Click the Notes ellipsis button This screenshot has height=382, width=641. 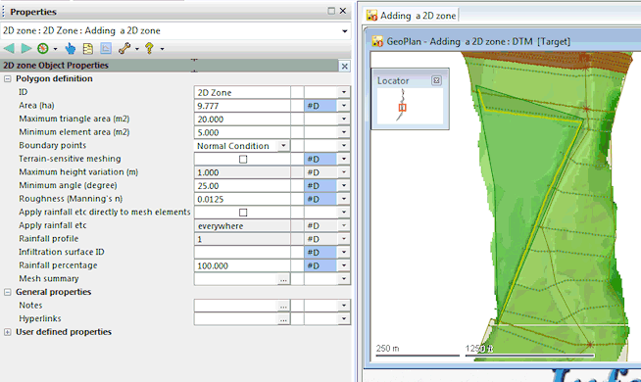[x=283, y=306]
